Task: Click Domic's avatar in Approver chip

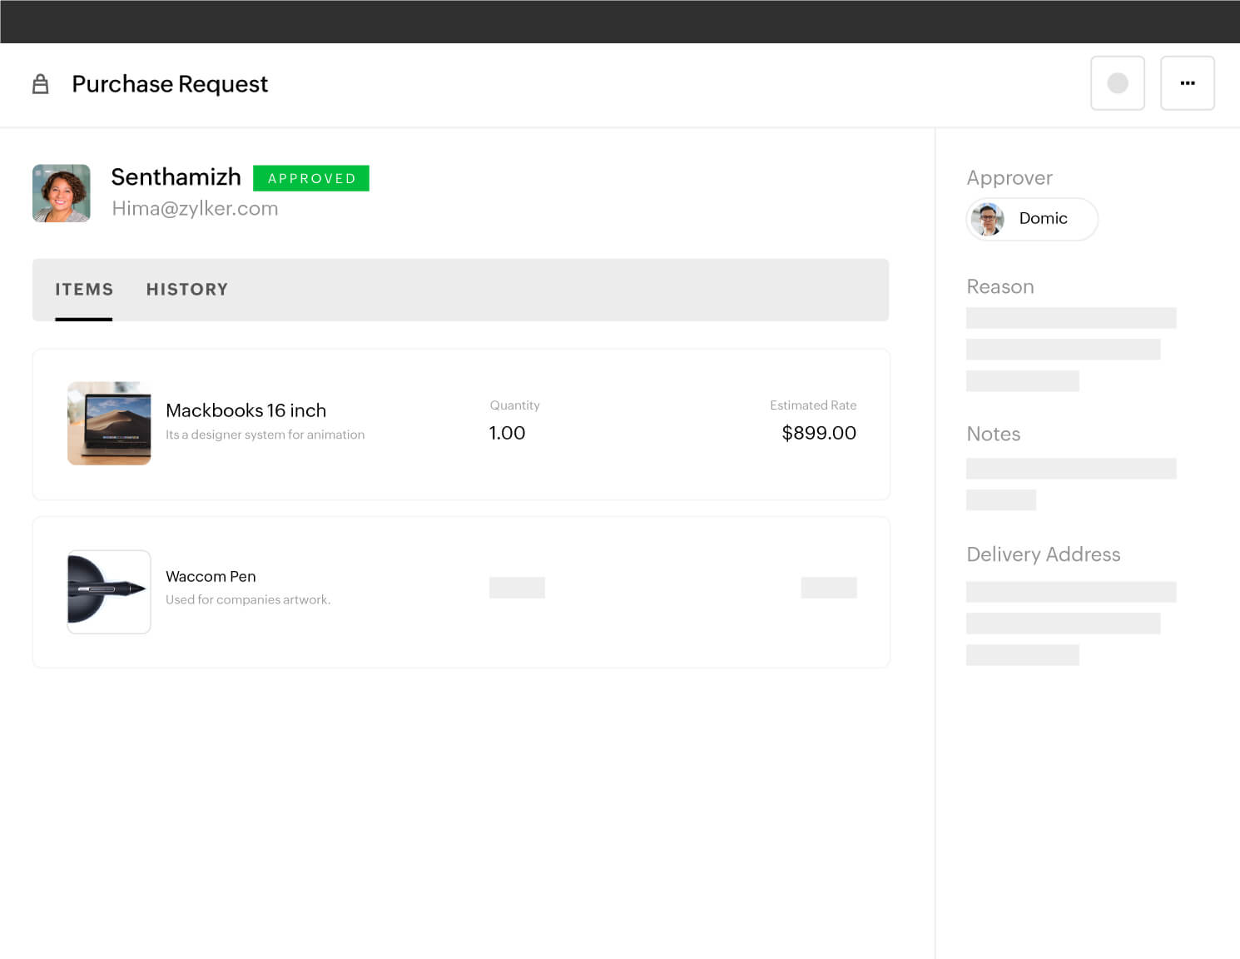Action: pos(988,219)
